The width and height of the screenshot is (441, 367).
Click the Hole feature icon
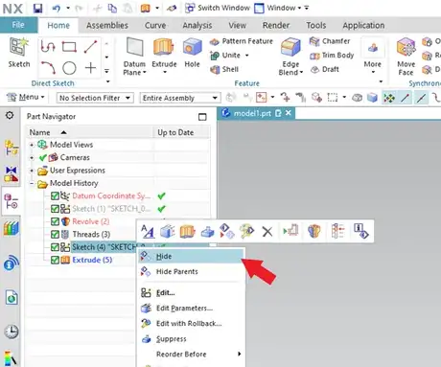pyautogui.click(x=192, y=47)
